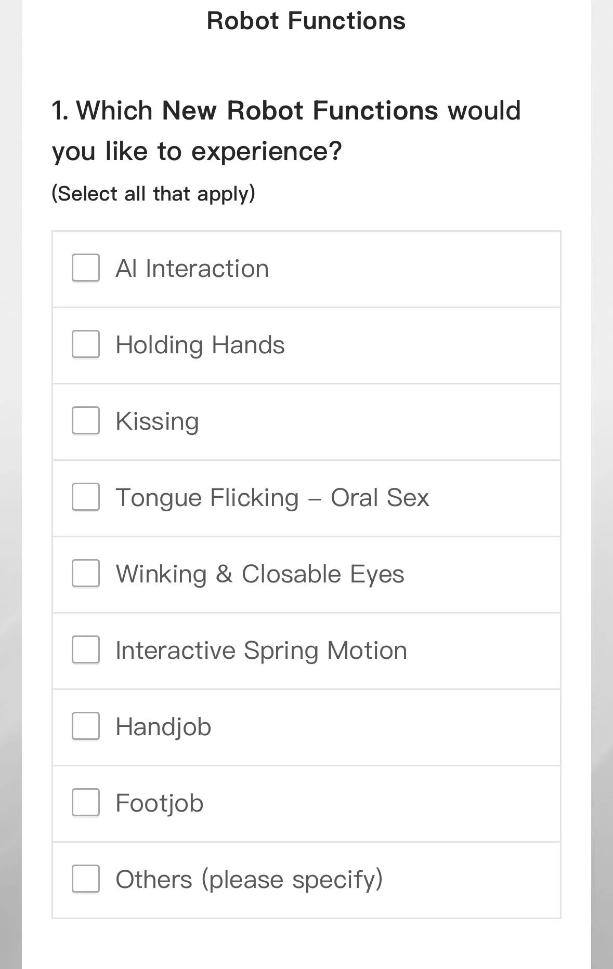Check the AI Interaction checkbox

point(86,268)
